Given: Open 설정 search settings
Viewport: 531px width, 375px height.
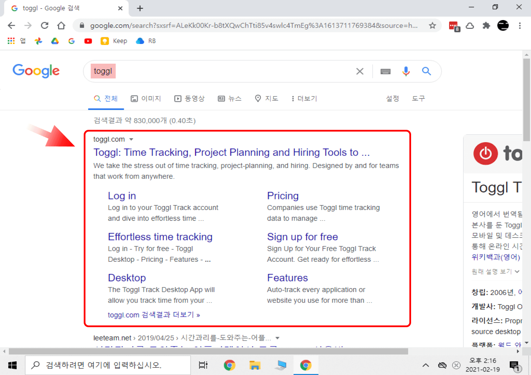Looking at the screenshot, I should (x=392, y=98).
